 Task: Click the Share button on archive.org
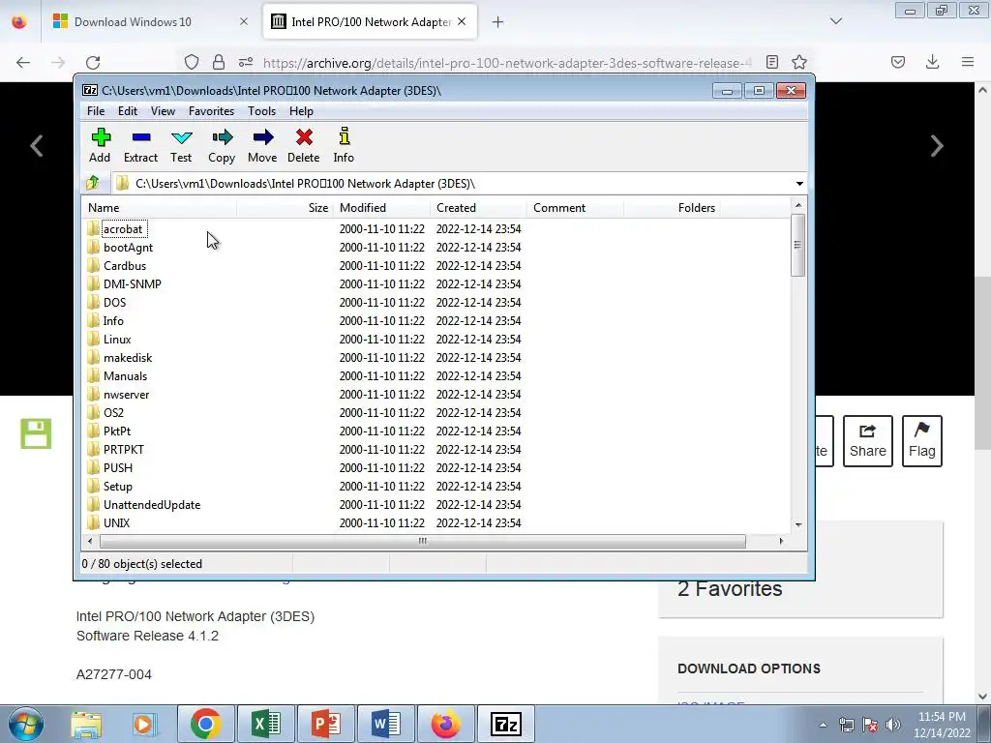point(868,441)
